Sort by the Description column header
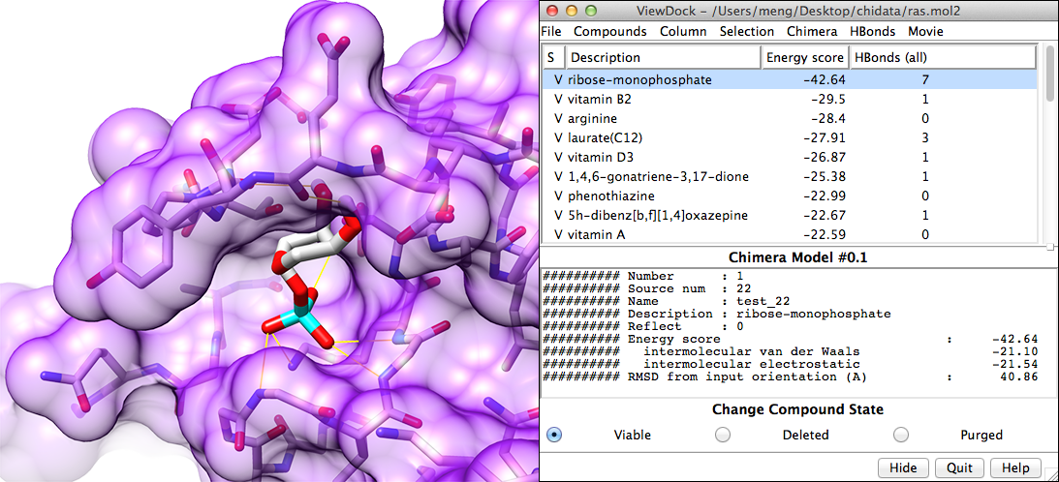The height and width of the screenshot is (482, 1059). 663,57
